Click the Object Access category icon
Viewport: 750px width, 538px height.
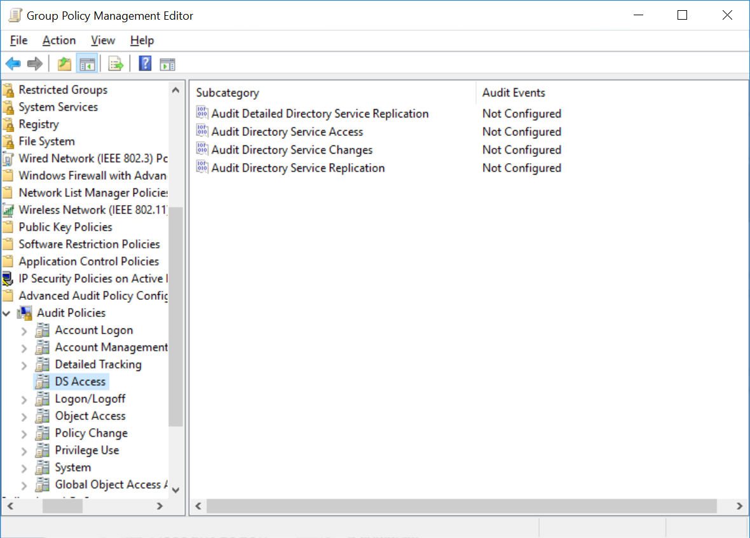[x=43, y=416]
